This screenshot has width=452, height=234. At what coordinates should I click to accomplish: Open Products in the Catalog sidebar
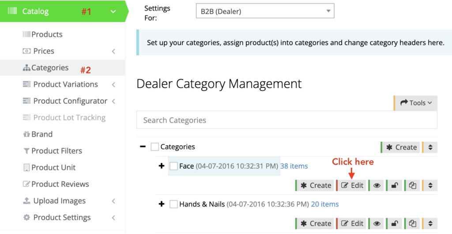47,34
